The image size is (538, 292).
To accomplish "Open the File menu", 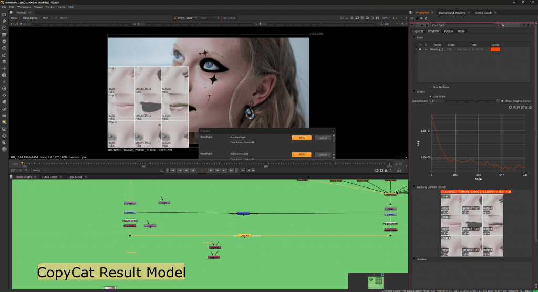I will pos(4,7).
